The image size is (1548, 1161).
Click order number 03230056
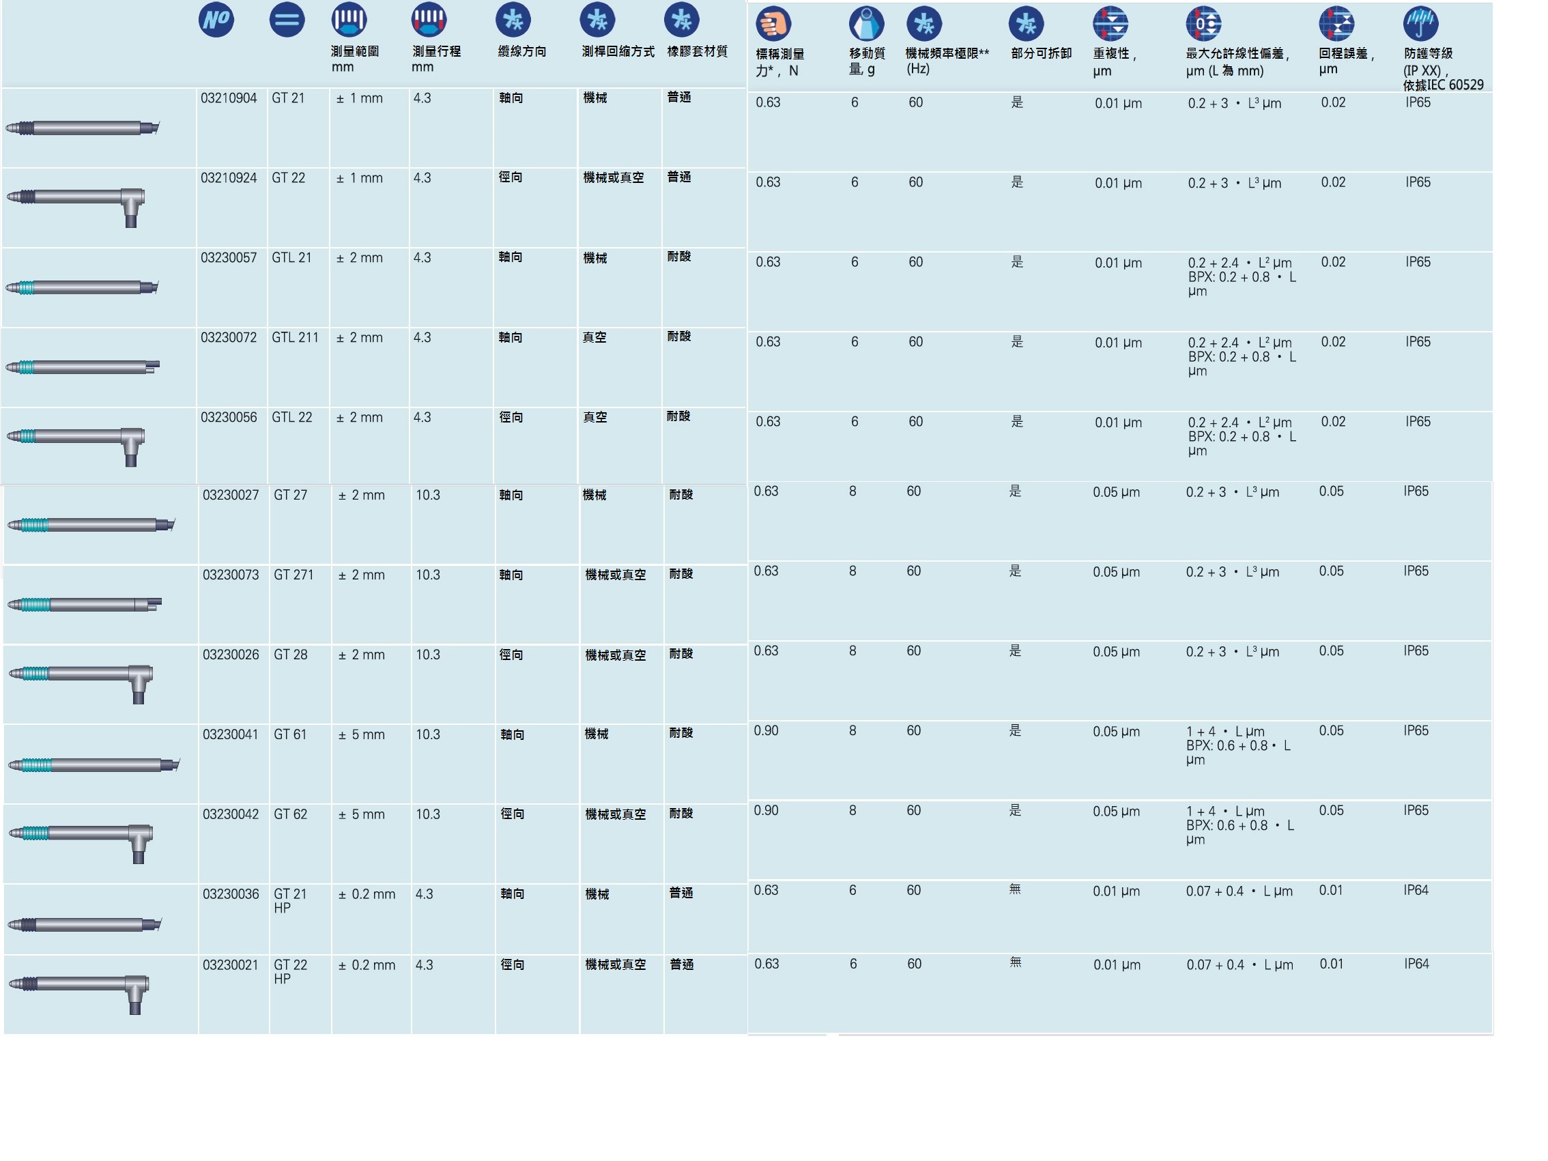tap(229, 417)
